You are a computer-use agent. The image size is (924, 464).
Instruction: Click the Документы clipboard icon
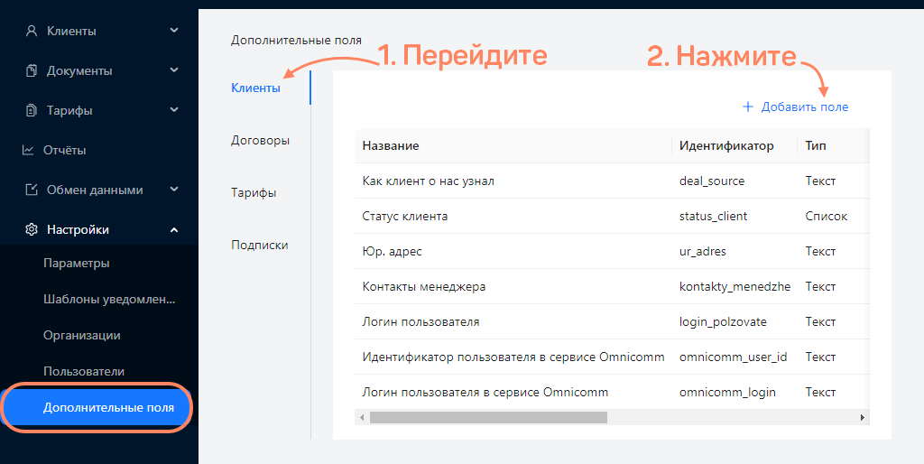(32, 70)
